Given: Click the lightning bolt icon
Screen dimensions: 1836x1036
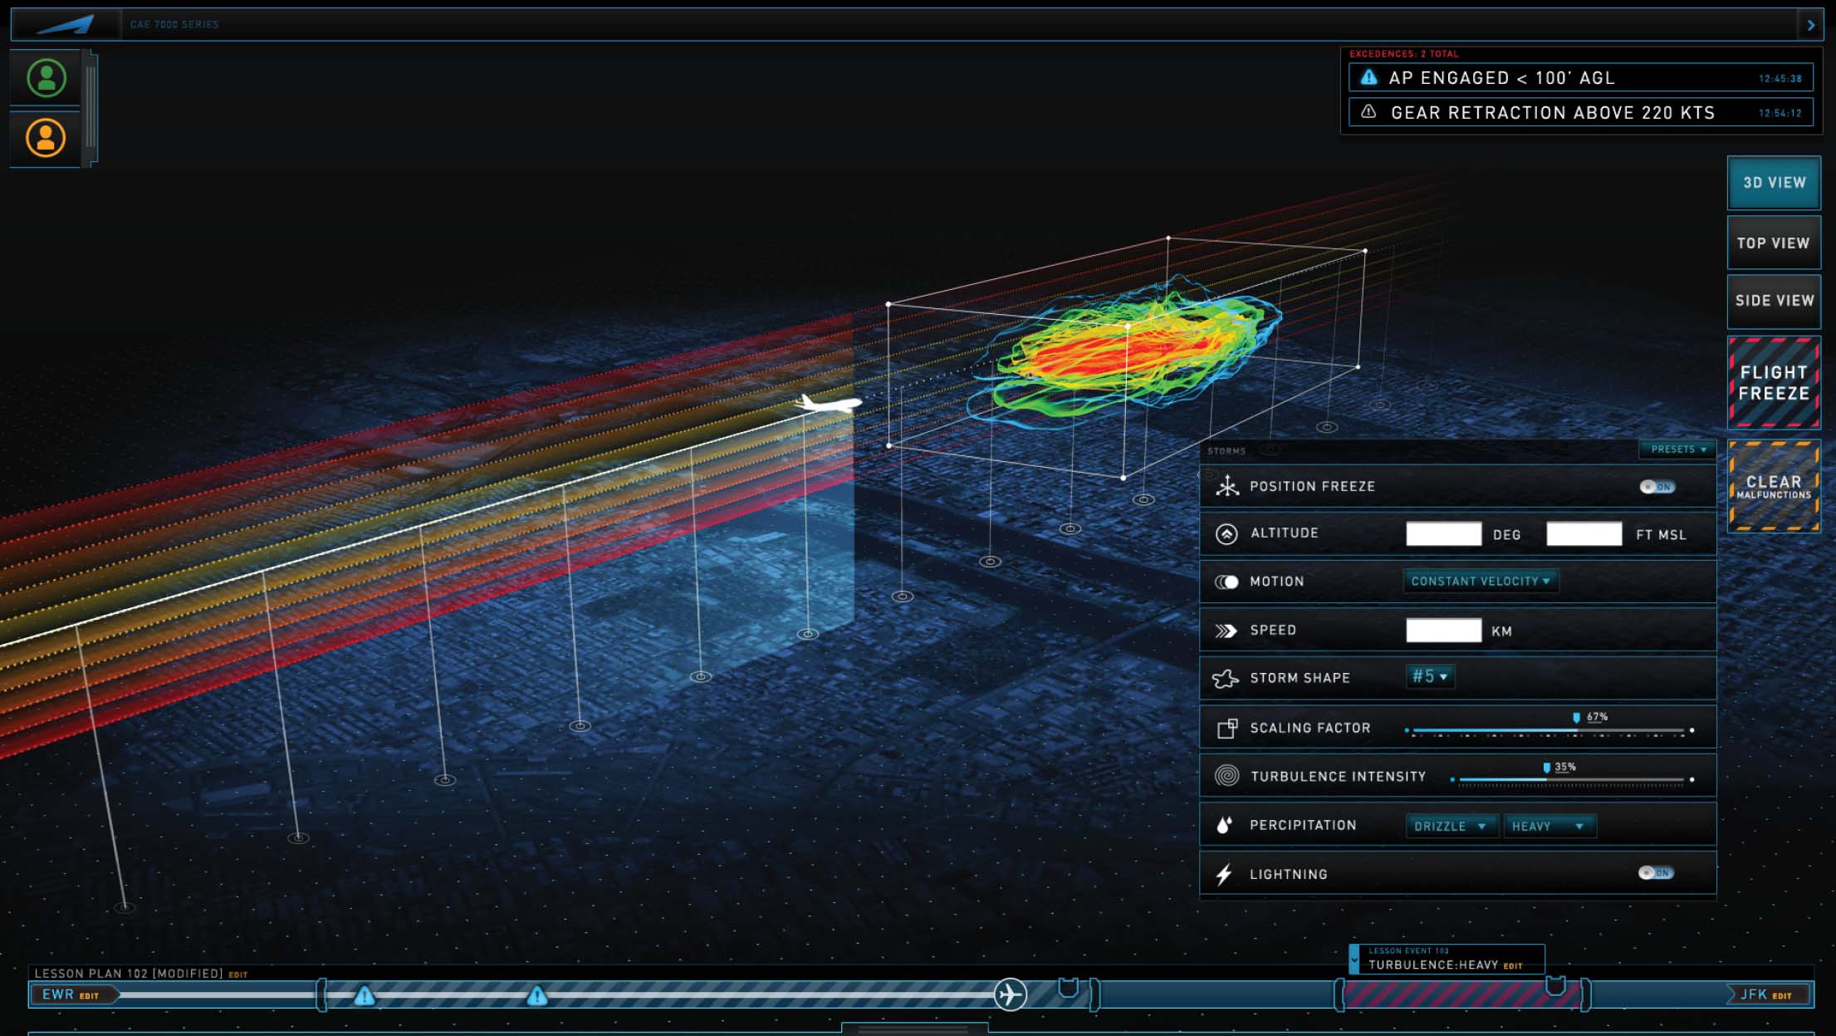Looking at the screenshot, I should tap(1225, 874).
